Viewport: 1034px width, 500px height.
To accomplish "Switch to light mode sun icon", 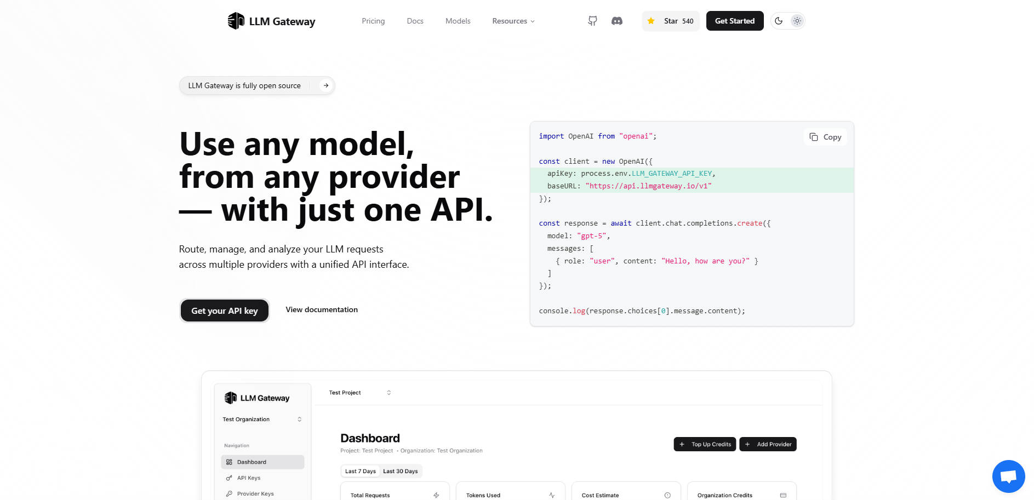I will [x=797, y=21].
